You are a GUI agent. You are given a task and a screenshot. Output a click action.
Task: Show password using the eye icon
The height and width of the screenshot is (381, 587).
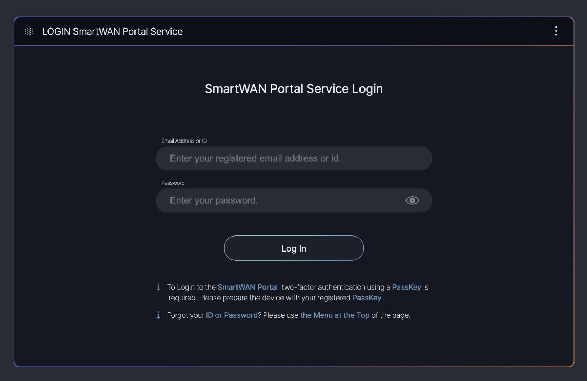pyautogui.click(x=412, y=200)
